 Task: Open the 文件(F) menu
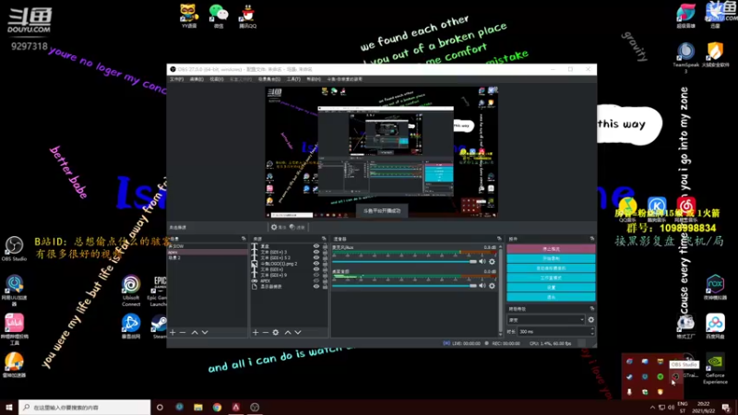(176, 79)
